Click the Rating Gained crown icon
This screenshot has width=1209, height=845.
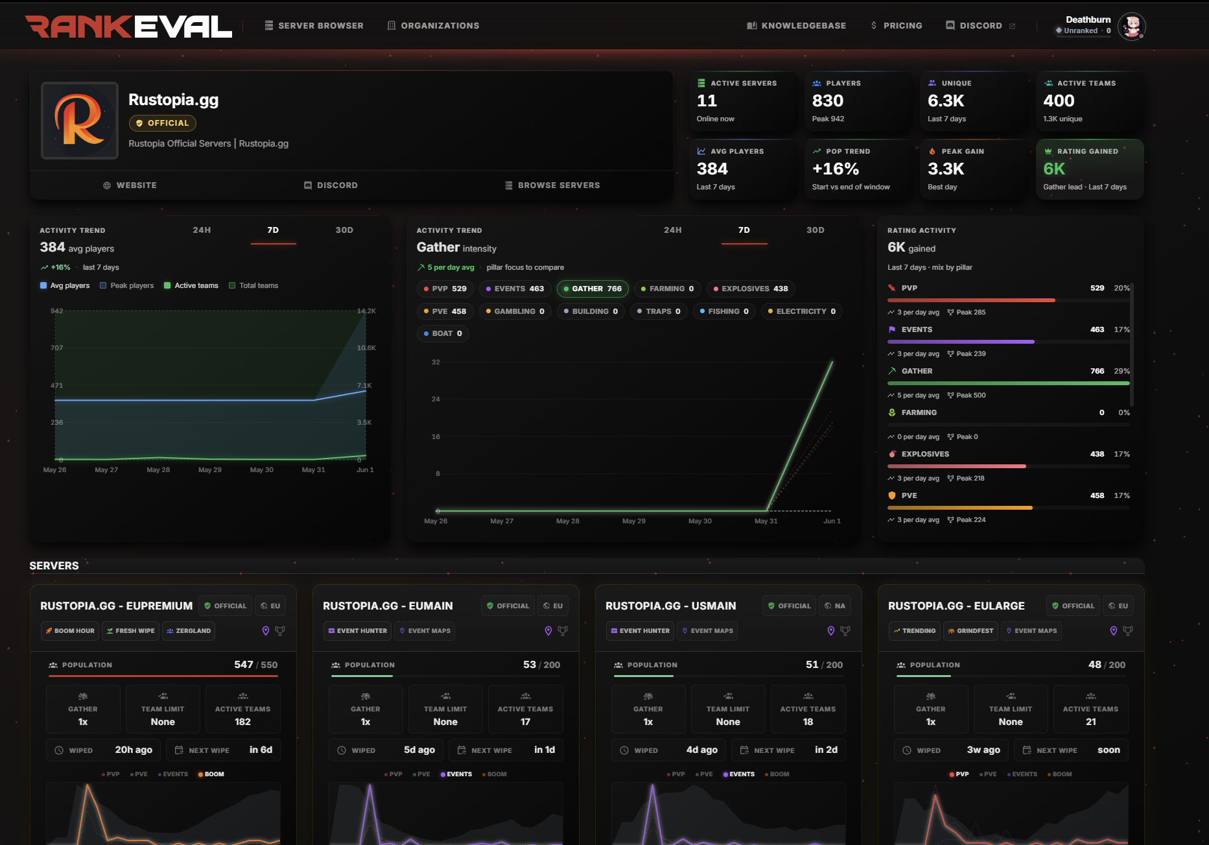1048,151
